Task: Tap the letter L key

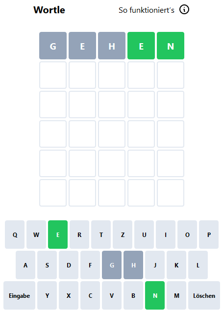Action: tap(198, 265)
